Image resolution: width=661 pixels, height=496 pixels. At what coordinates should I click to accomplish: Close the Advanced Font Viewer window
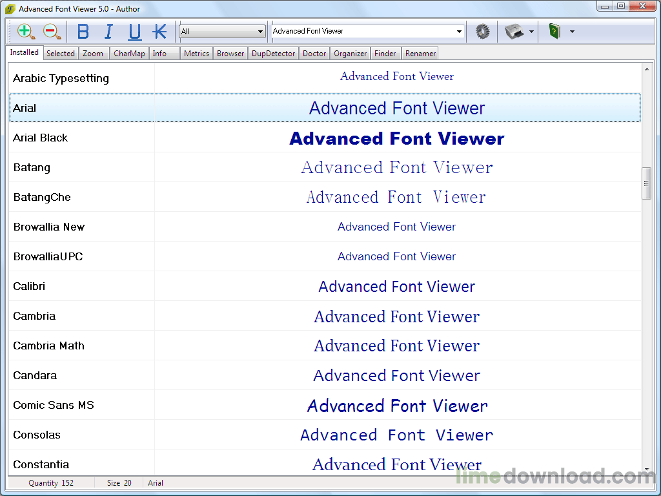pos(642,6)
